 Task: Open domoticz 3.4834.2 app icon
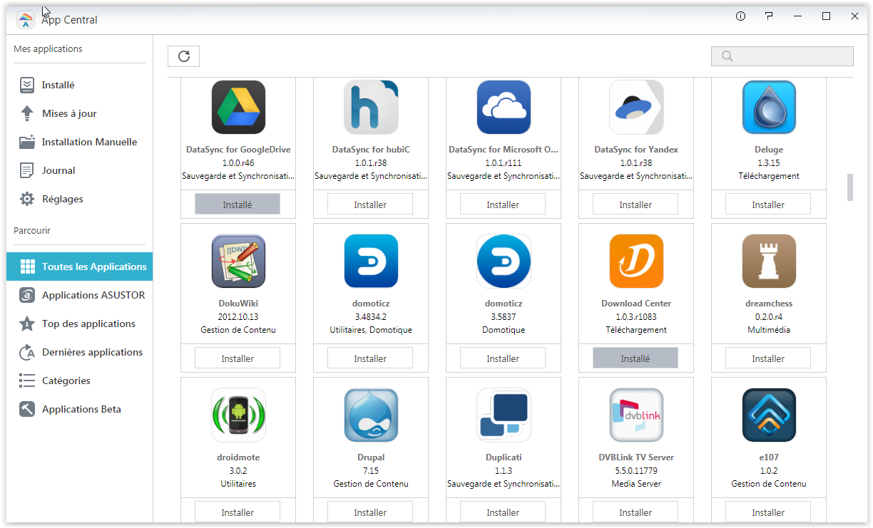point(371,262)
